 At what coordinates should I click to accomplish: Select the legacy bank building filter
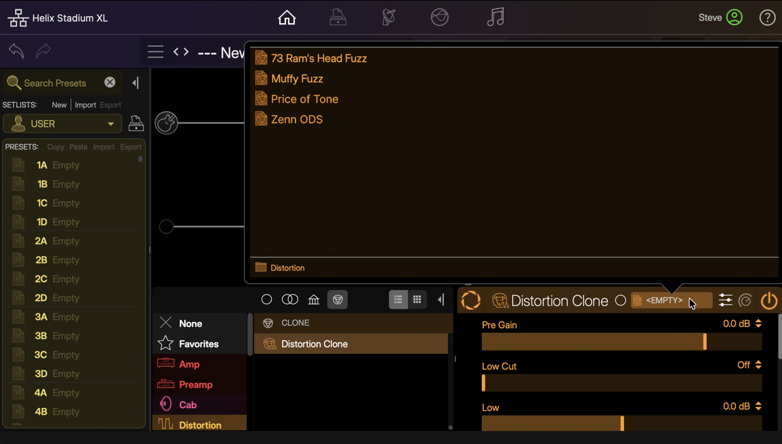click(x=314, y=299)
